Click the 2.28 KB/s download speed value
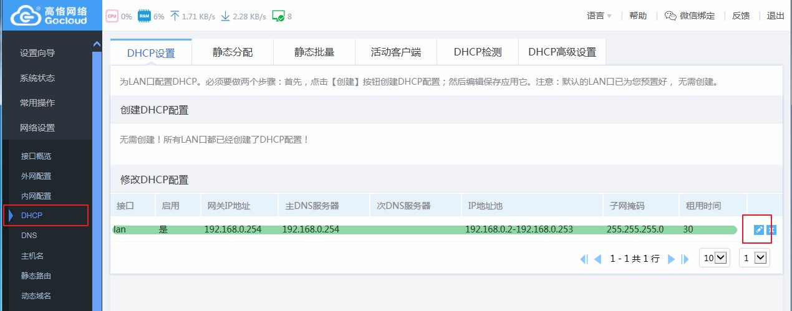Viewport: 792px width, 311px height. pyautogui.click(x=249, y=17)
